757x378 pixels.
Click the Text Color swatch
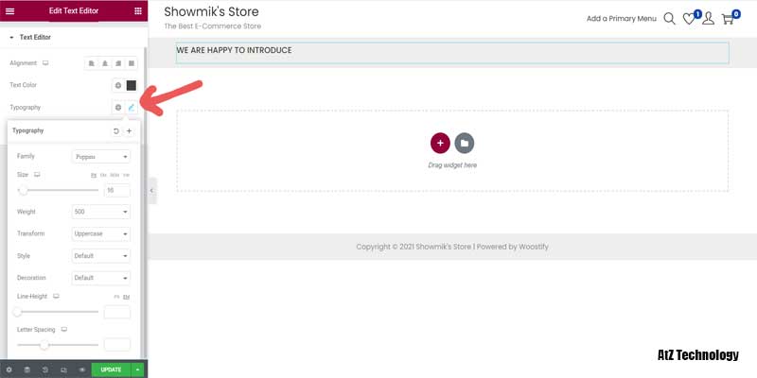[x=132, y=85]
